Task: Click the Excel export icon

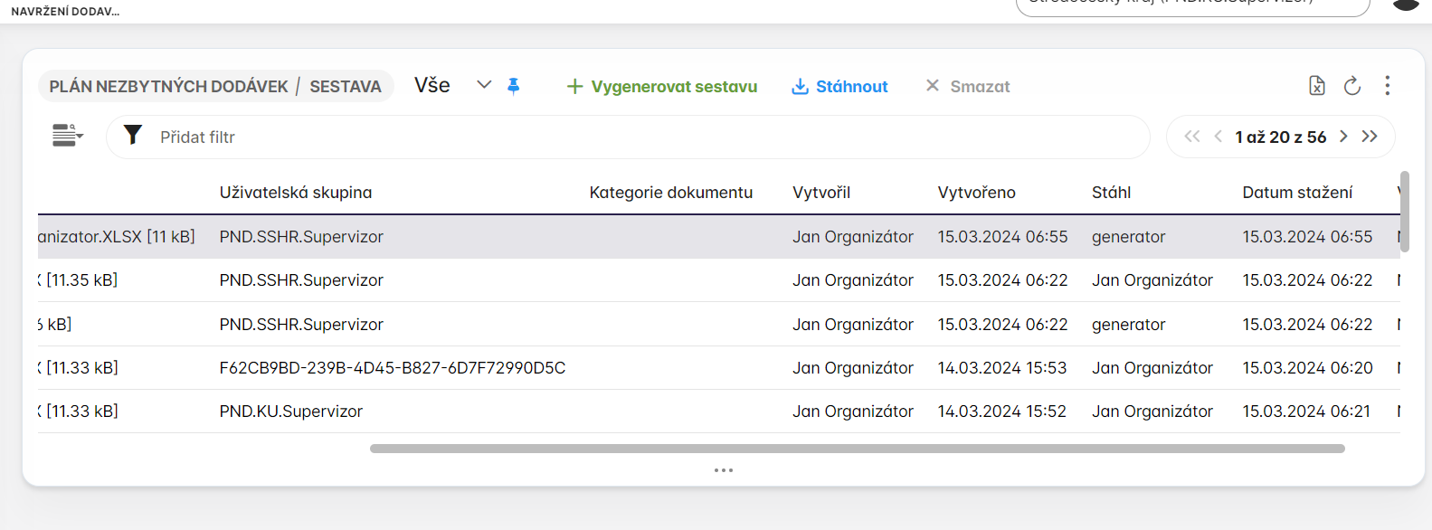Action: click(1317, 86)
